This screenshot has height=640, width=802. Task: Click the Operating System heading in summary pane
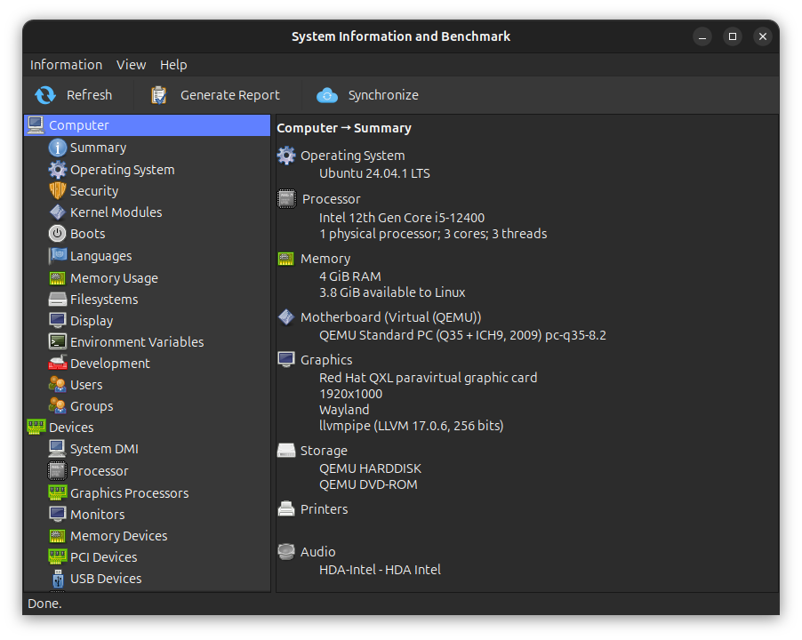(352, 156)
